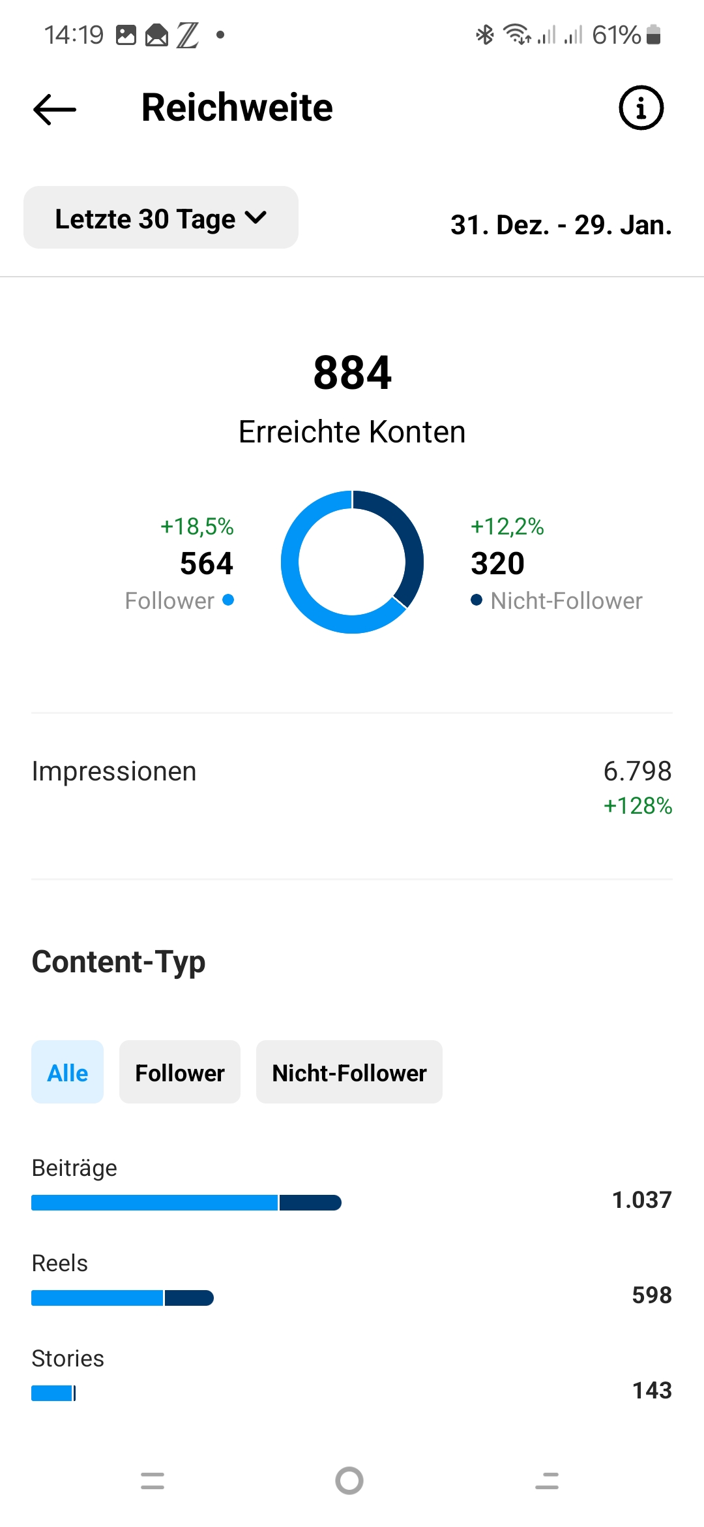Tap the Beiträge reach progress bar
This screenshot has height=1527, width=704.
point(186,1203)
